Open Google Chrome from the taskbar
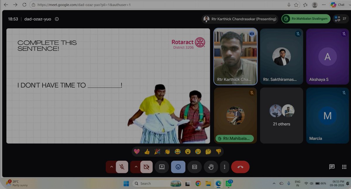The image size is (351, 189). point(198,183)
